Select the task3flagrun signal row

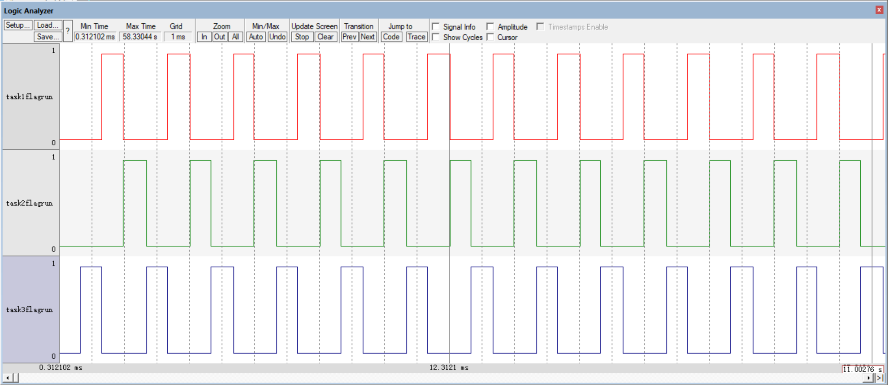(x=31, y=309)
